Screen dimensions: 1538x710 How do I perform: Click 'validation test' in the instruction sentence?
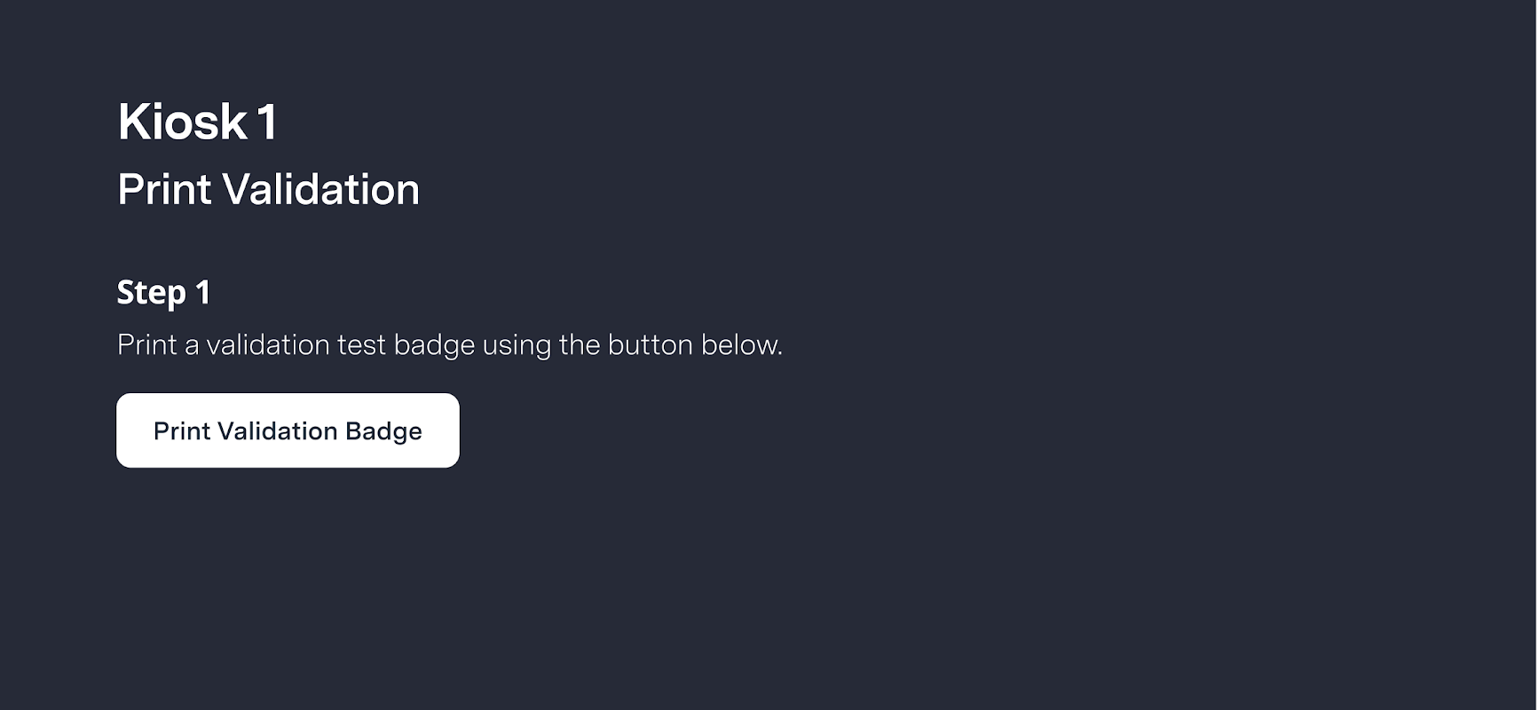pyautogui.click(x=296, y=344)
